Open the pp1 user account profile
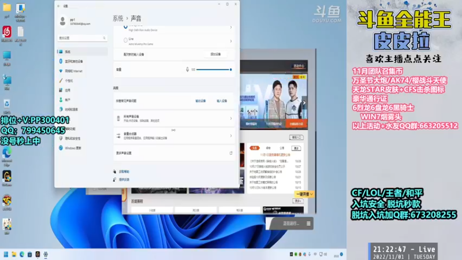 coord(76,21)
